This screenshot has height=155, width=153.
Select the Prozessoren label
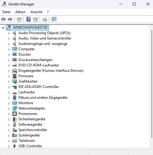click(x=28, y=114)
